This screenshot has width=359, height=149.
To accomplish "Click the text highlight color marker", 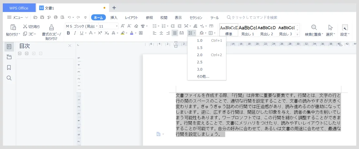I will tap(123, 33).
